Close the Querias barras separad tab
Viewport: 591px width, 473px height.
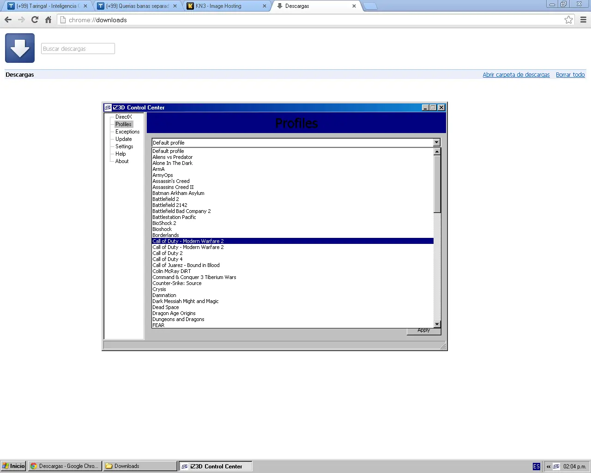coord(175,6)
